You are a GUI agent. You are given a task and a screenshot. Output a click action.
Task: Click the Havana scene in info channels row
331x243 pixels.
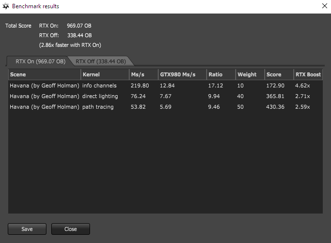(x=45, y=86)
